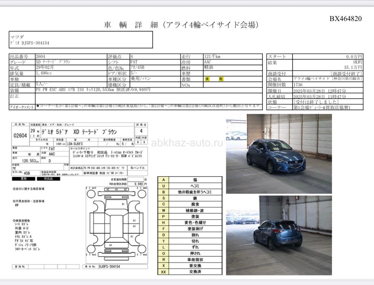
Task: Click the 車輌詳細 page title
Action: [x=181, y=25]
